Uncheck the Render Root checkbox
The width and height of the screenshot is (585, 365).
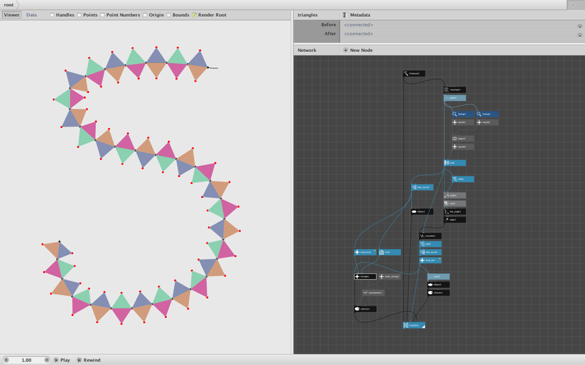(x=194, y=15)
